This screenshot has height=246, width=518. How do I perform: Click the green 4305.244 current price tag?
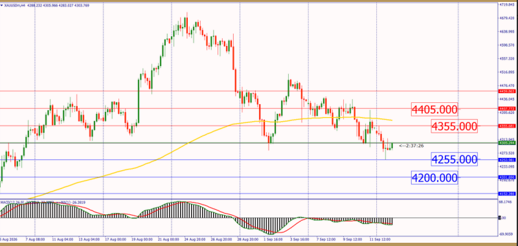click(x=507, y=143)
